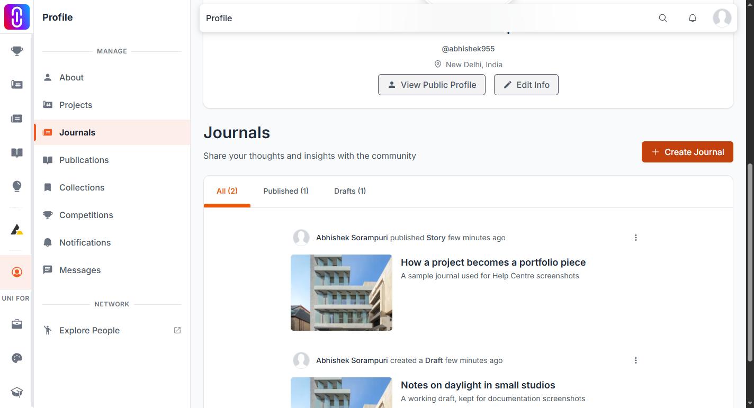Select the orange profile icon in left rail
The height and width of the screenshot is (408, 754).
coord(17,272)
